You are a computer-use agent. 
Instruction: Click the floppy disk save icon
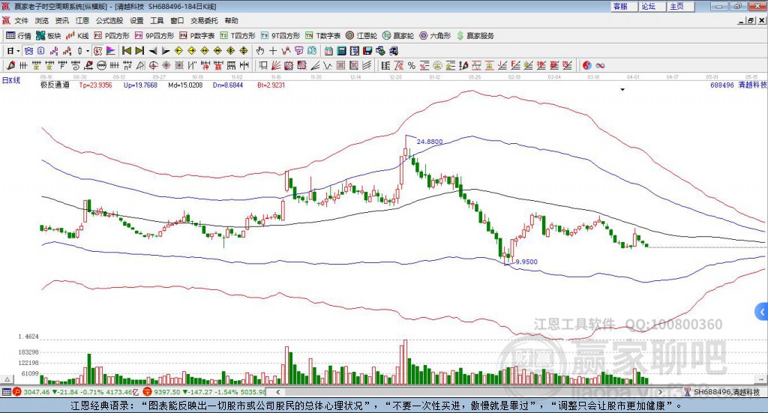pyautogui.click(x=367, y=51)
